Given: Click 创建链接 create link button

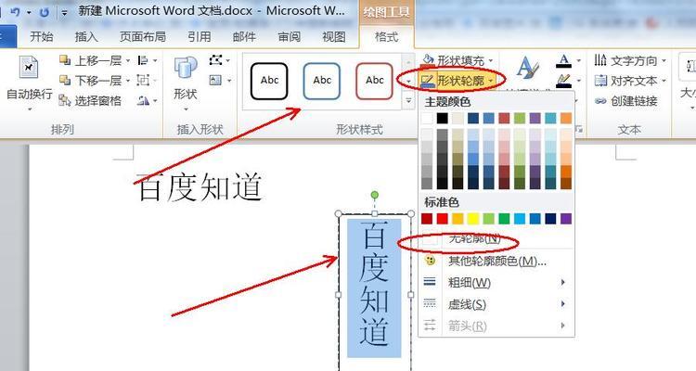Looking at the screenshot, I should click(x=625, y=101).
